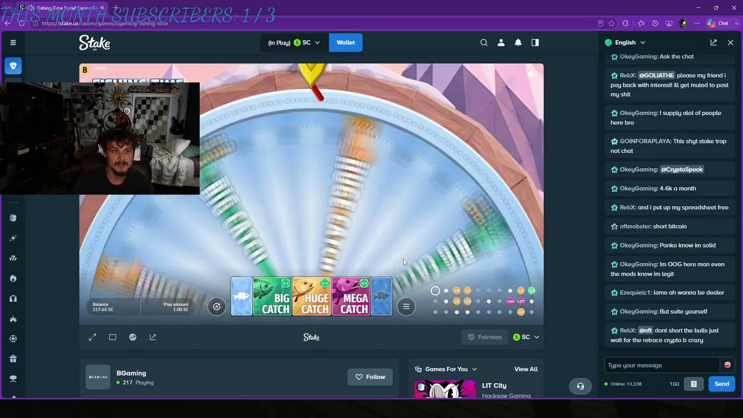Screen dimensions: 743x418
Task: Open the user profile icon
Action: [x=501, y=42]
